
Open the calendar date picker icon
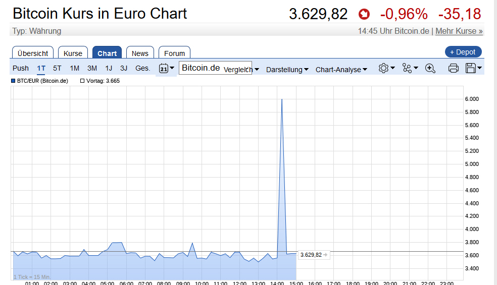point(163,68)
